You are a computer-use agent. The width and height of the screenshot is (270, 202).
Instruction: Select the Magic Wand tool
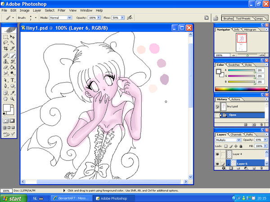click(x=12, y=43)
